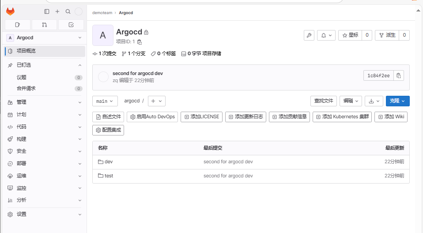Open 合并请求 in sidebar
Image resolution: width=423 pixels, height=233 pixels.
point(45,88)
